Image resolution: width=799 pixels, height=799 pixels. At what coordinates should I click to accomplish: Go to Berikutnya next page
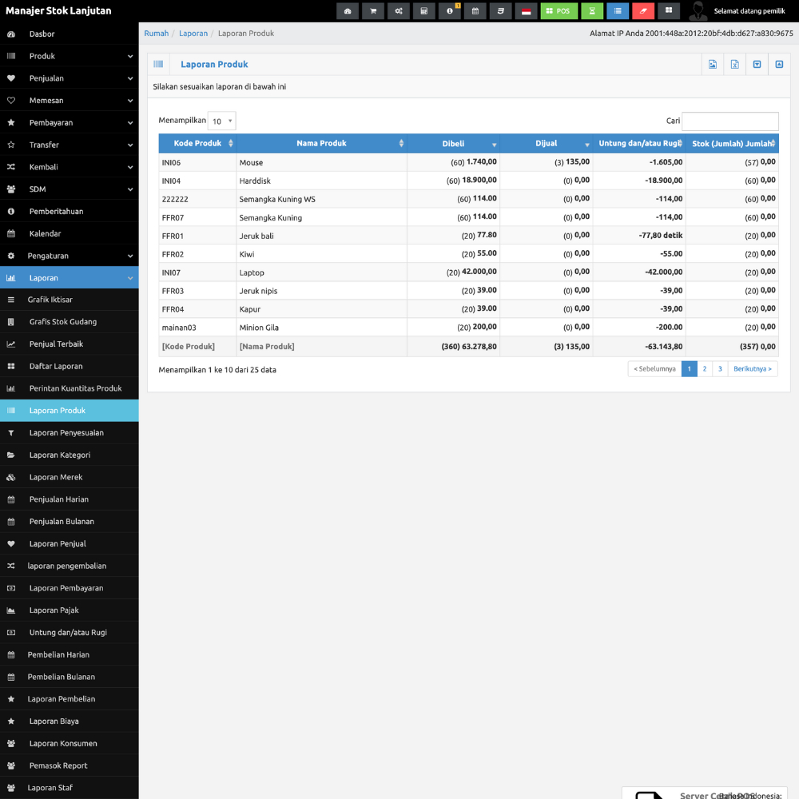(753, 369)
